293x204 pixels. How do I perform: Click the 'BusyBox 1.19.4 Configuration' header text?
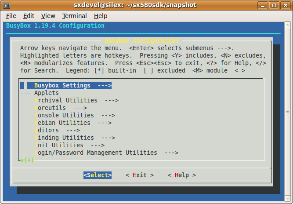click(55, 25)
